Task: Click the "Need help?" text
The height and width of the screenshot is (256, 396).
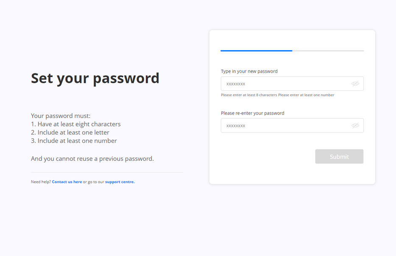Action: pyautogui.click(x=41, y=182)
